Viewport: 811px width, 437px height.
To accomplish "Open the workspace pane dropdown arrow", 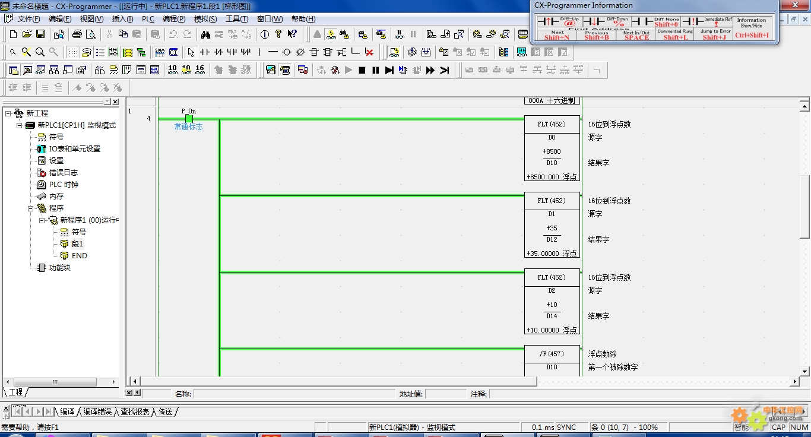I will tap(107, 102).
